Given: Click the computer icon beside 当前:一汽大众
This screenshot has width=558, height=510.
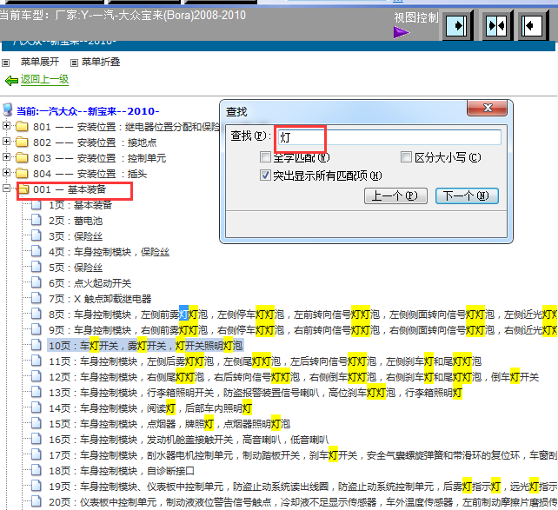Looking at the screenshot, I should pyautogui.click(x=8, y=109).
